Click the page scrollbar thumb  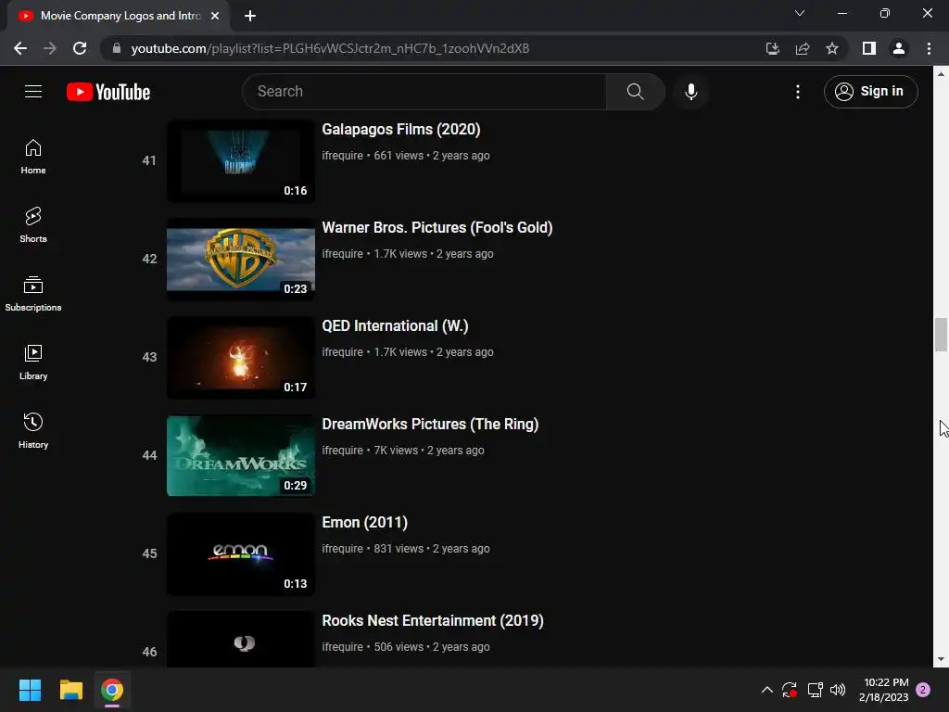(x=941, y=334)
